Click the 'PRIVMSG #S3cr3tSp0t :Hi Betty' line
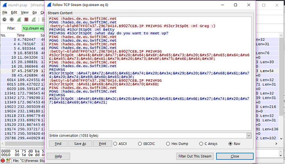Viewport: 285px width, 164px height. click(x=82, y=30)
